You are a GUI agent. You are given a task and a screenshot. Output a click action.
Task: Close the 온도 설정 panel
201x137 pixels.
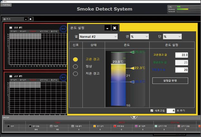coord(115,28)
